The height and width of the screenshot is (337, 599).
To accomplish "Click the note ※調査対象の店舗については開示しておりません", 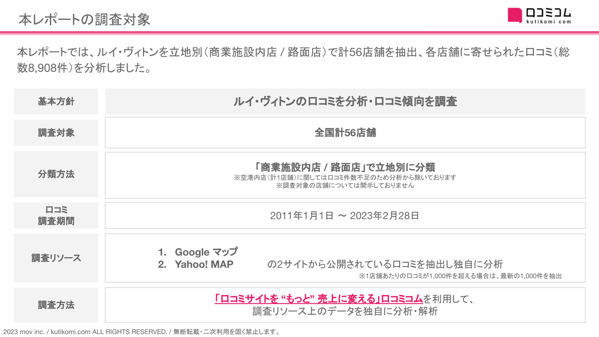I will [345, 185].
